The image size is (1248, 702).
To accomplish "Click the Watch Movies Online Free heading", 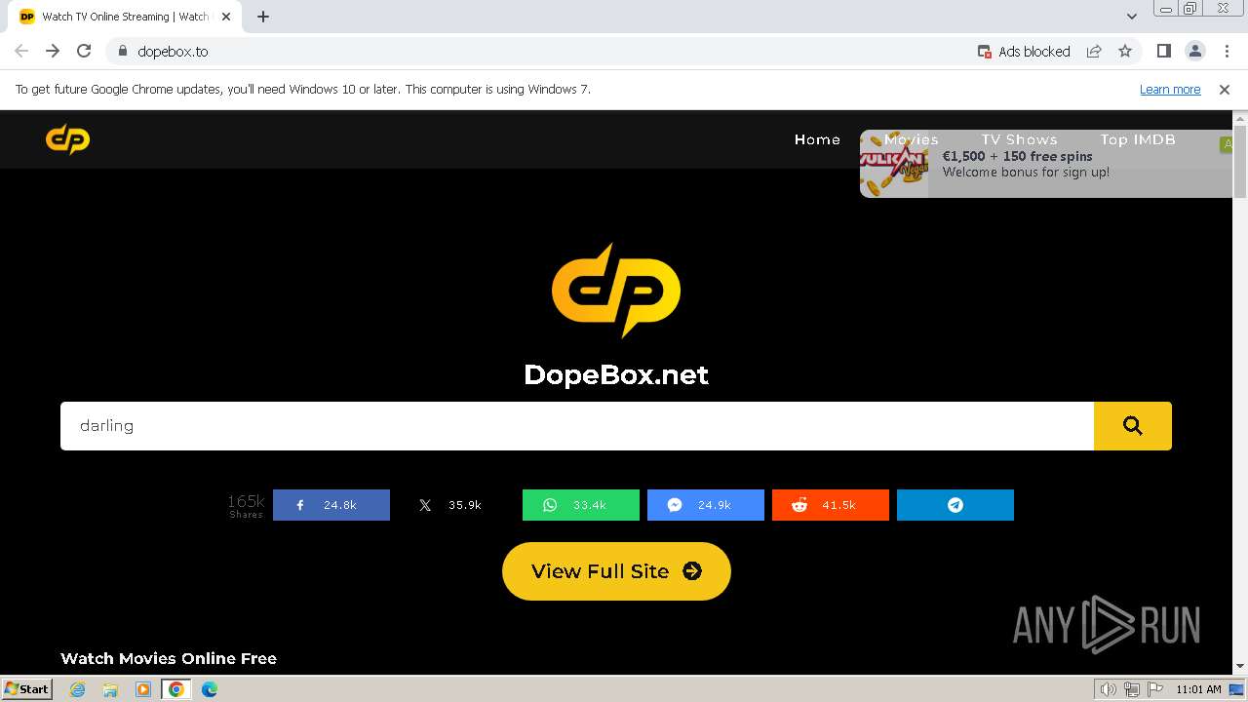I will pos(169,658).
